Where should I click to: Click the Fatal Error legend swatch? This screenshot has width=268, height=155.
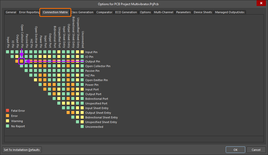8,111
